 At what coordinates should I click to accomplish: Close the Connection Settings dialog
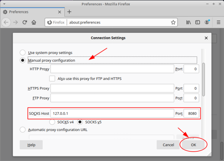click(x=206, y=38)
